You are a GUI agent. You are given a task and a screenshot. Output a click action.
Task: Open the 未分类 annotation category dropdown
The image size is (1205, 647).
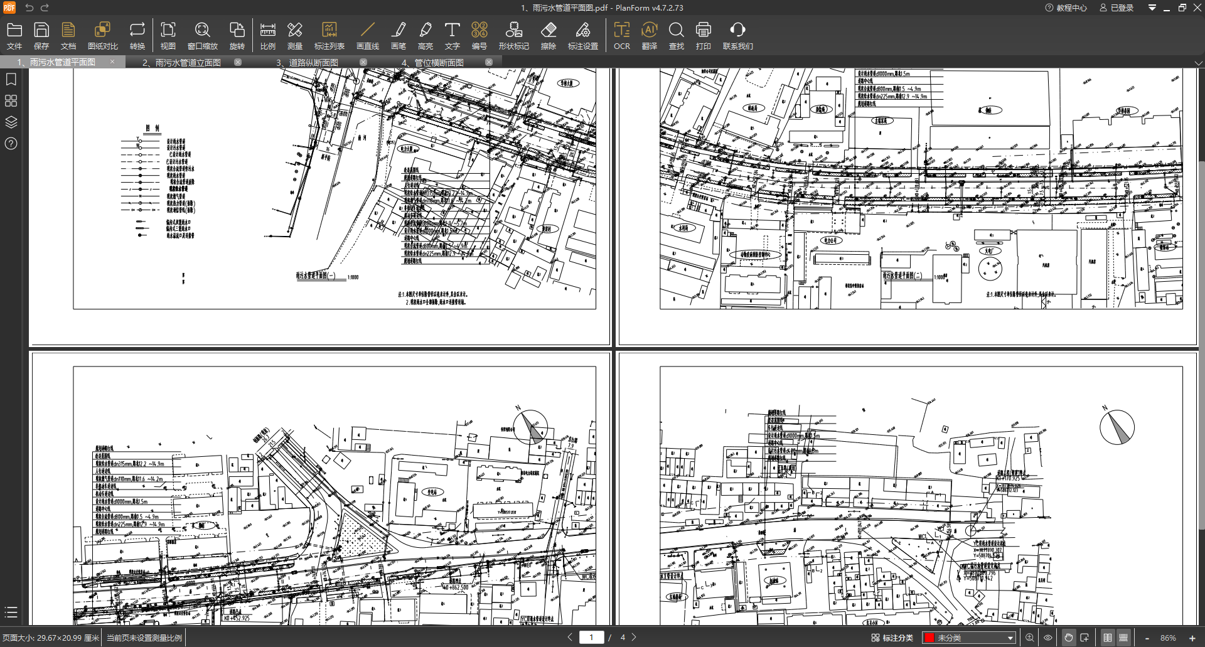coord(968,638)
